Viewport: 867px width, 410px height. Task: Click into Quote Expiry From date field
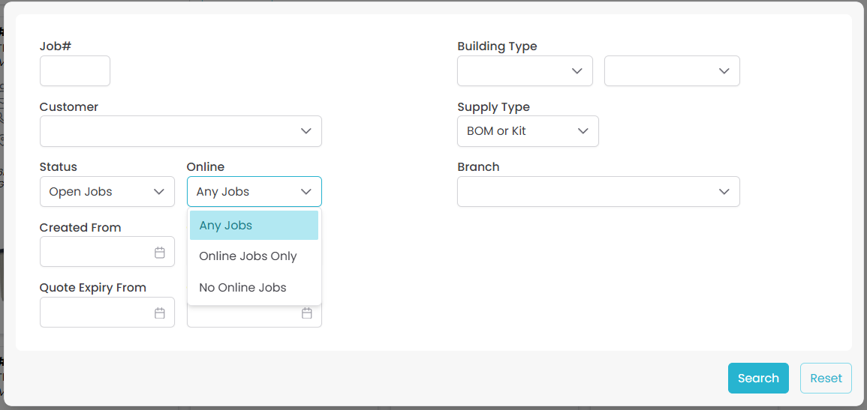coord(94,313)
